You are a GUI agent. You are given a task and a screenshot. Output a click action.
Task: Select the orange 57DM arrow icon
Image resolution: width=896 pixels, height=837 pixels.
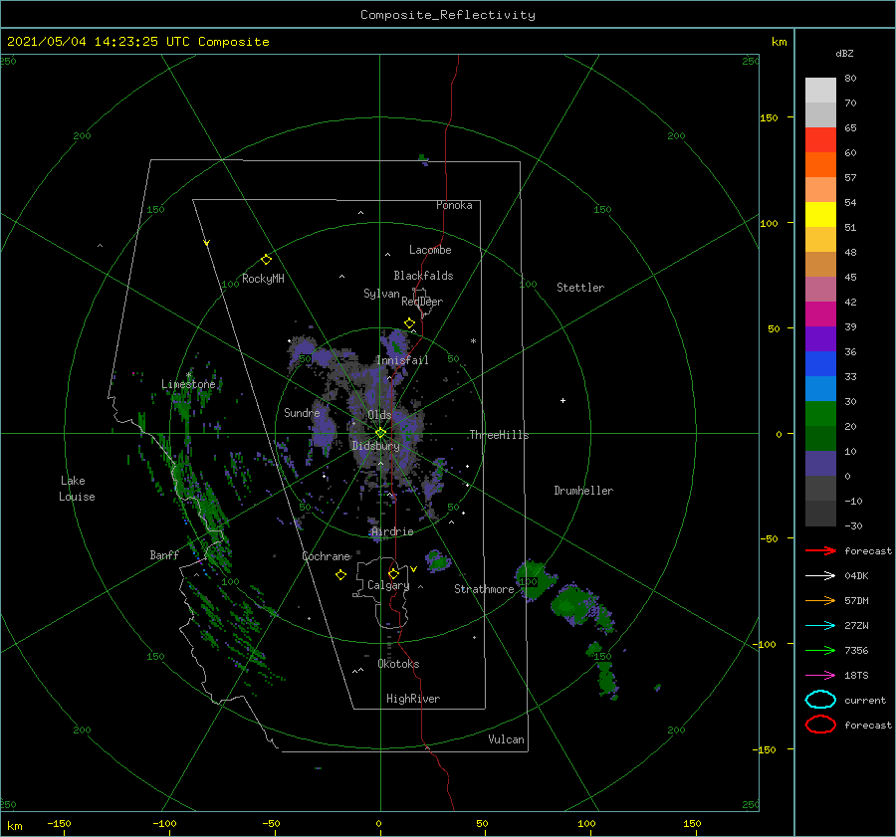(820, 600)
